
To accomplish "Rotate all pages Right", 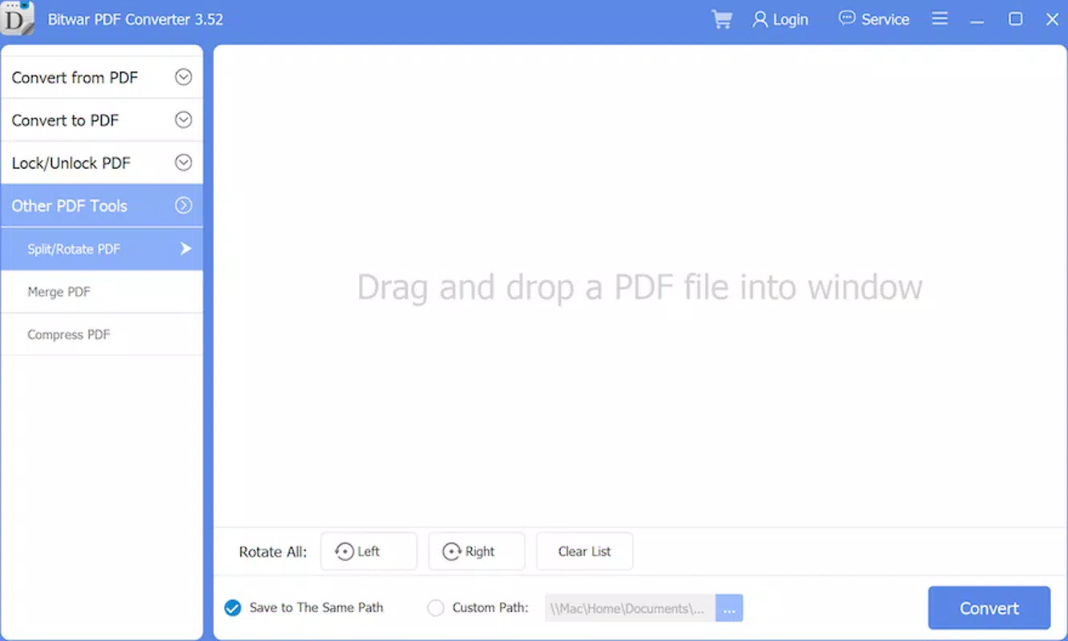I will click(x=477, y=551).
